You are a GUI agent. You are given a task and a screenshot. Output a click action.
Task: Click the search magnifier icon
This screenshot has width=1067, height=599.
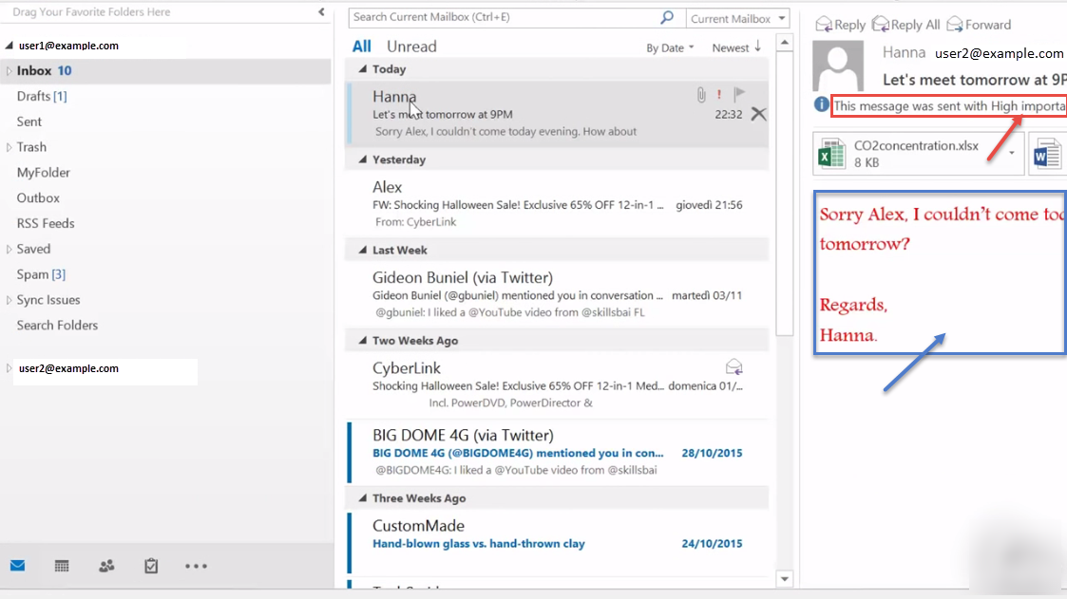pyautogui.click(x=668, y=18)
